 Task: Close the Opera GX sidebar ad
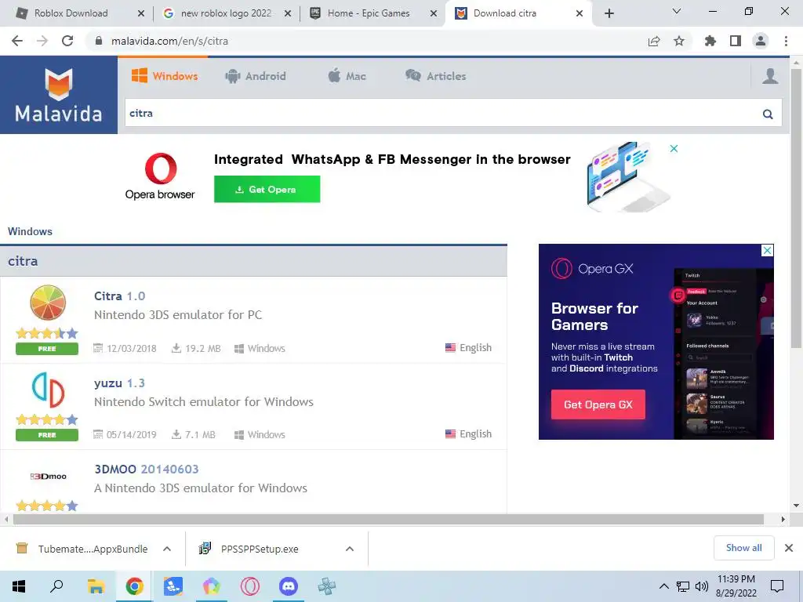767,250
